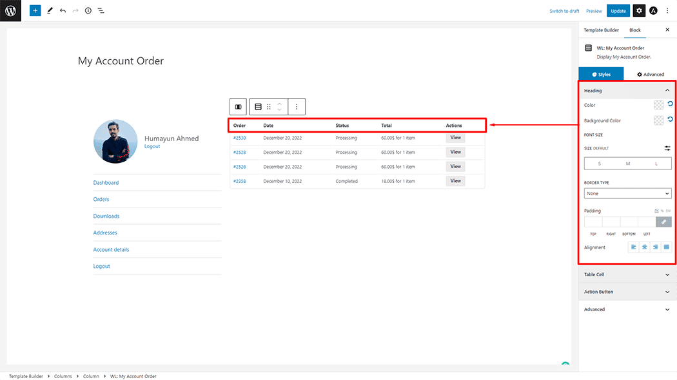The image size is (677, 380).
Task: Reset the Background Color swatch
Action: [x=669, y=119]
